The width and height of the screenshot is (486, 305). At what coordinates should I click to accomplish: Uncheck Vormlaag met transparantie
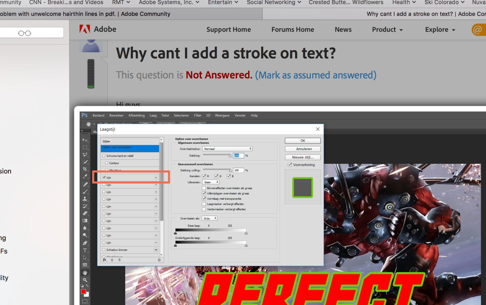(204, 199)
